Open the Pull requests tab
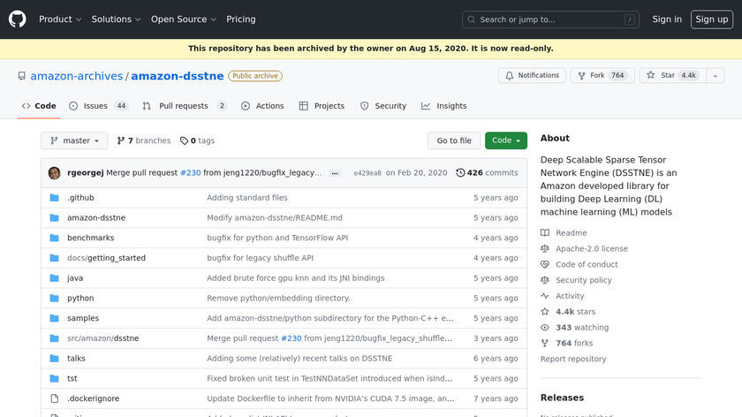The width and height of the screenshot is (742, 417). point(185,106)
